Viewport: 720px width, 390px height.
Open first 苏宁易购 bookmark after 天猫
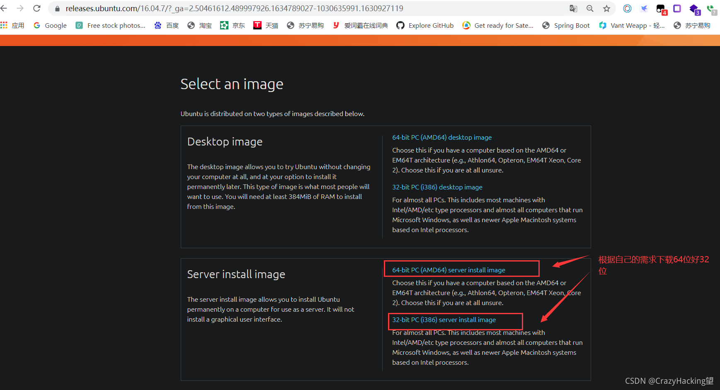click(x=305, y=25)
